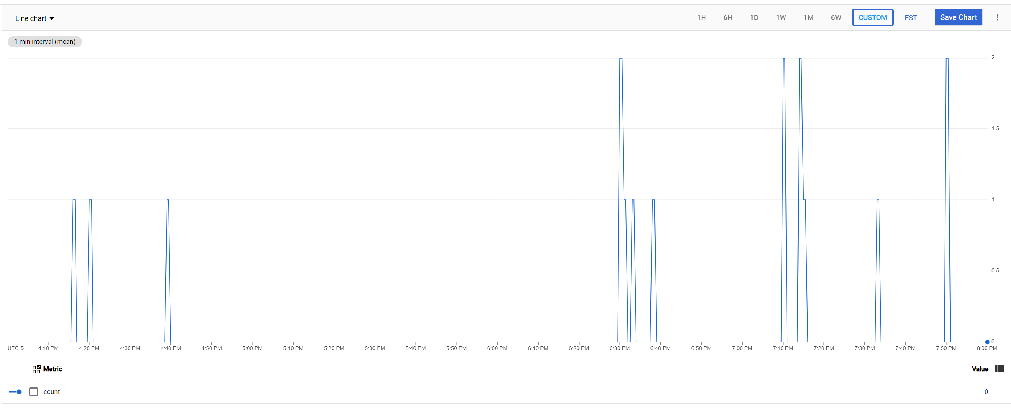Screen dimensions: 1011x411
Task: Click the 1 min interval (mean) chip
Action: tap(45, 41)
